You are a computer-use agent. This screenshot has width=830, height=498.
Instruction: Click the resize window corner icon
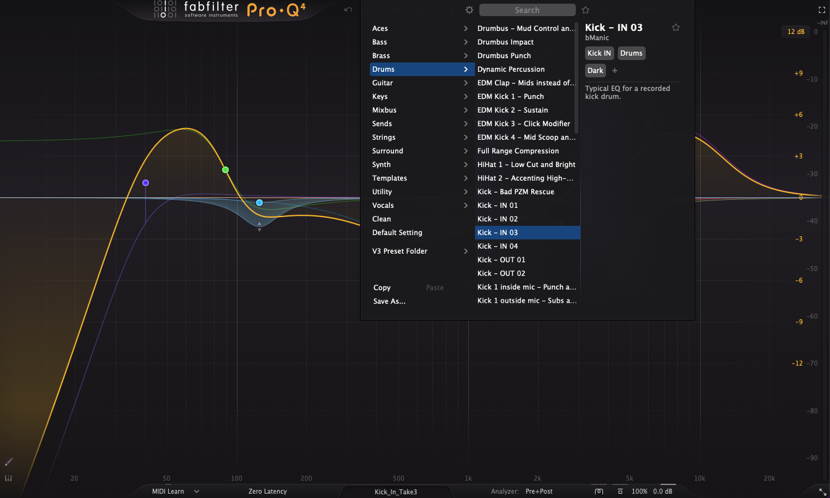(822, 491)
